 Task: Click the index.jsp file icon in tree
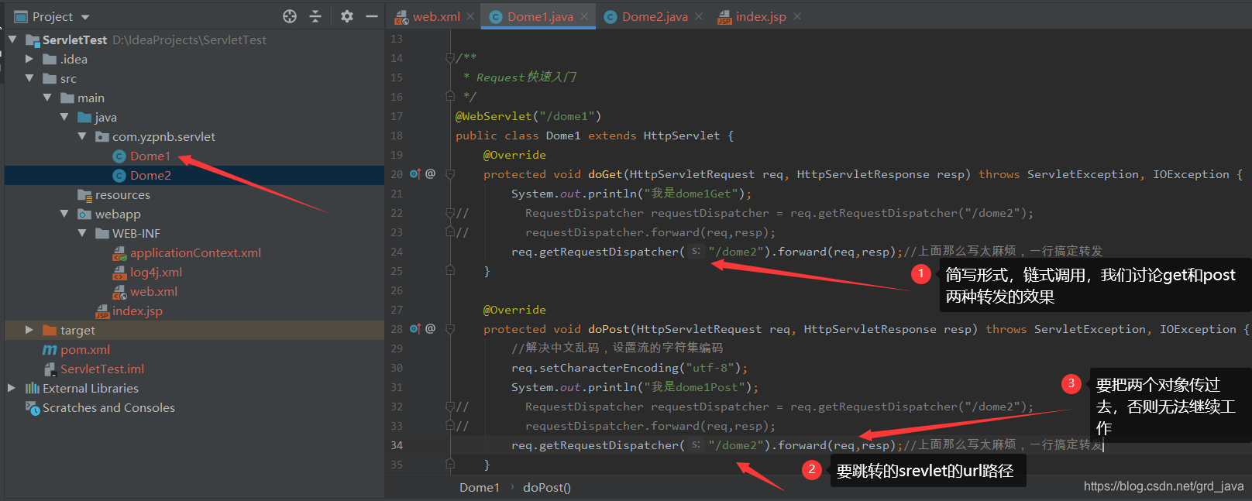click(x=102, y=311)
